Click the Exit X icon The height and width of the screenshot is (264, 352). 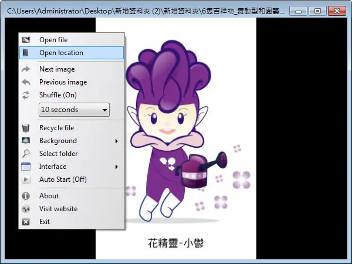(26, 222)
